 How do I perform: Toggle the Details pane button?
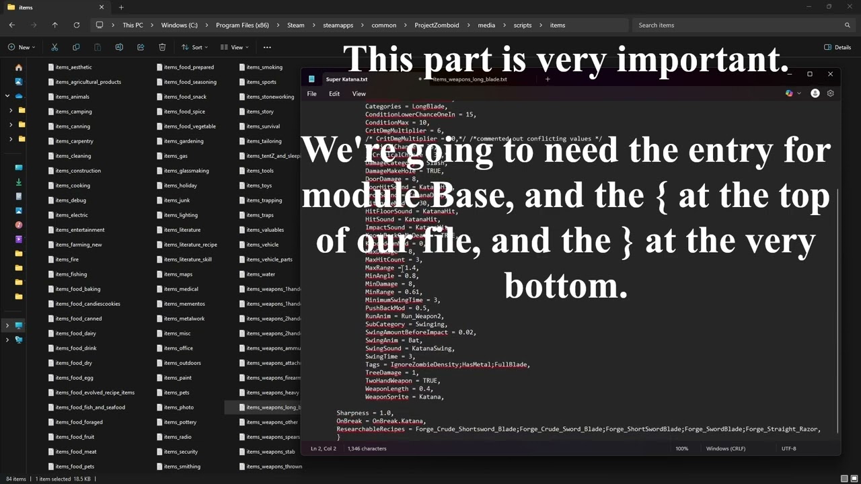click(837, 47)
